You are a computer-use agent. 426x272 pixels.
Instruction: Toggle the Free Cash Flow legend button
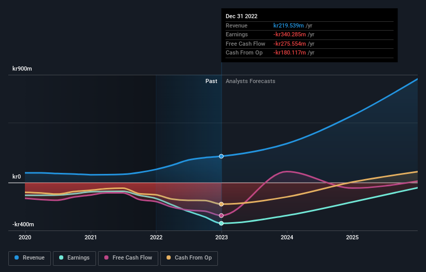128,258
